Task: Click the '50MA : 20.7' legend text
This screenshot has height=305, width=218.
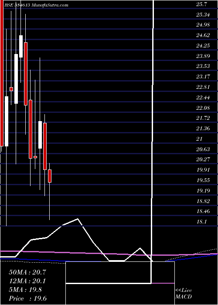Action: [27, 272]
